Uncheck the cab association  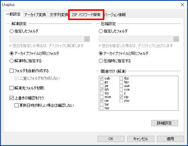(102, 78)
